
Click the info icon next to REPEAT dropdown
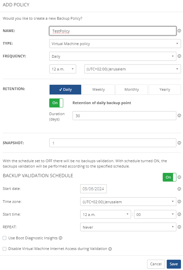[179, 227]
